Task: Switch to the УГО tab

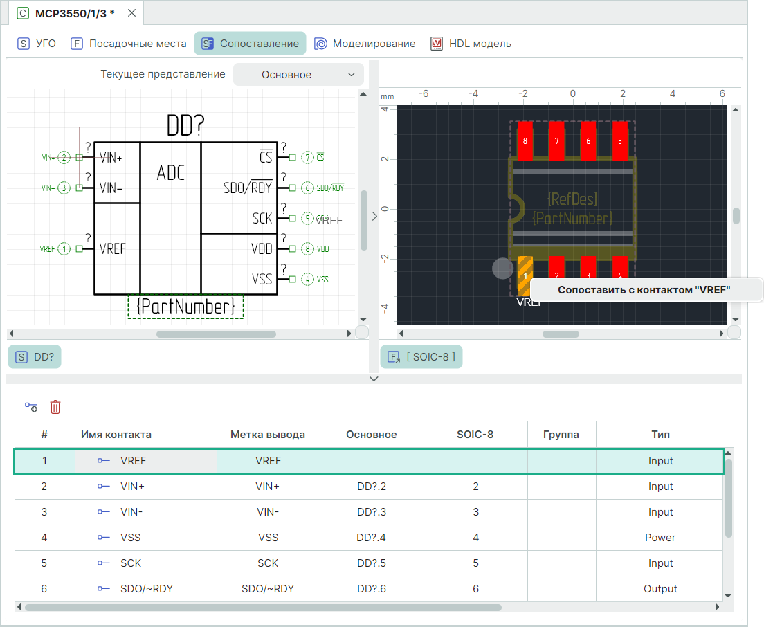Action: point(37,44)
